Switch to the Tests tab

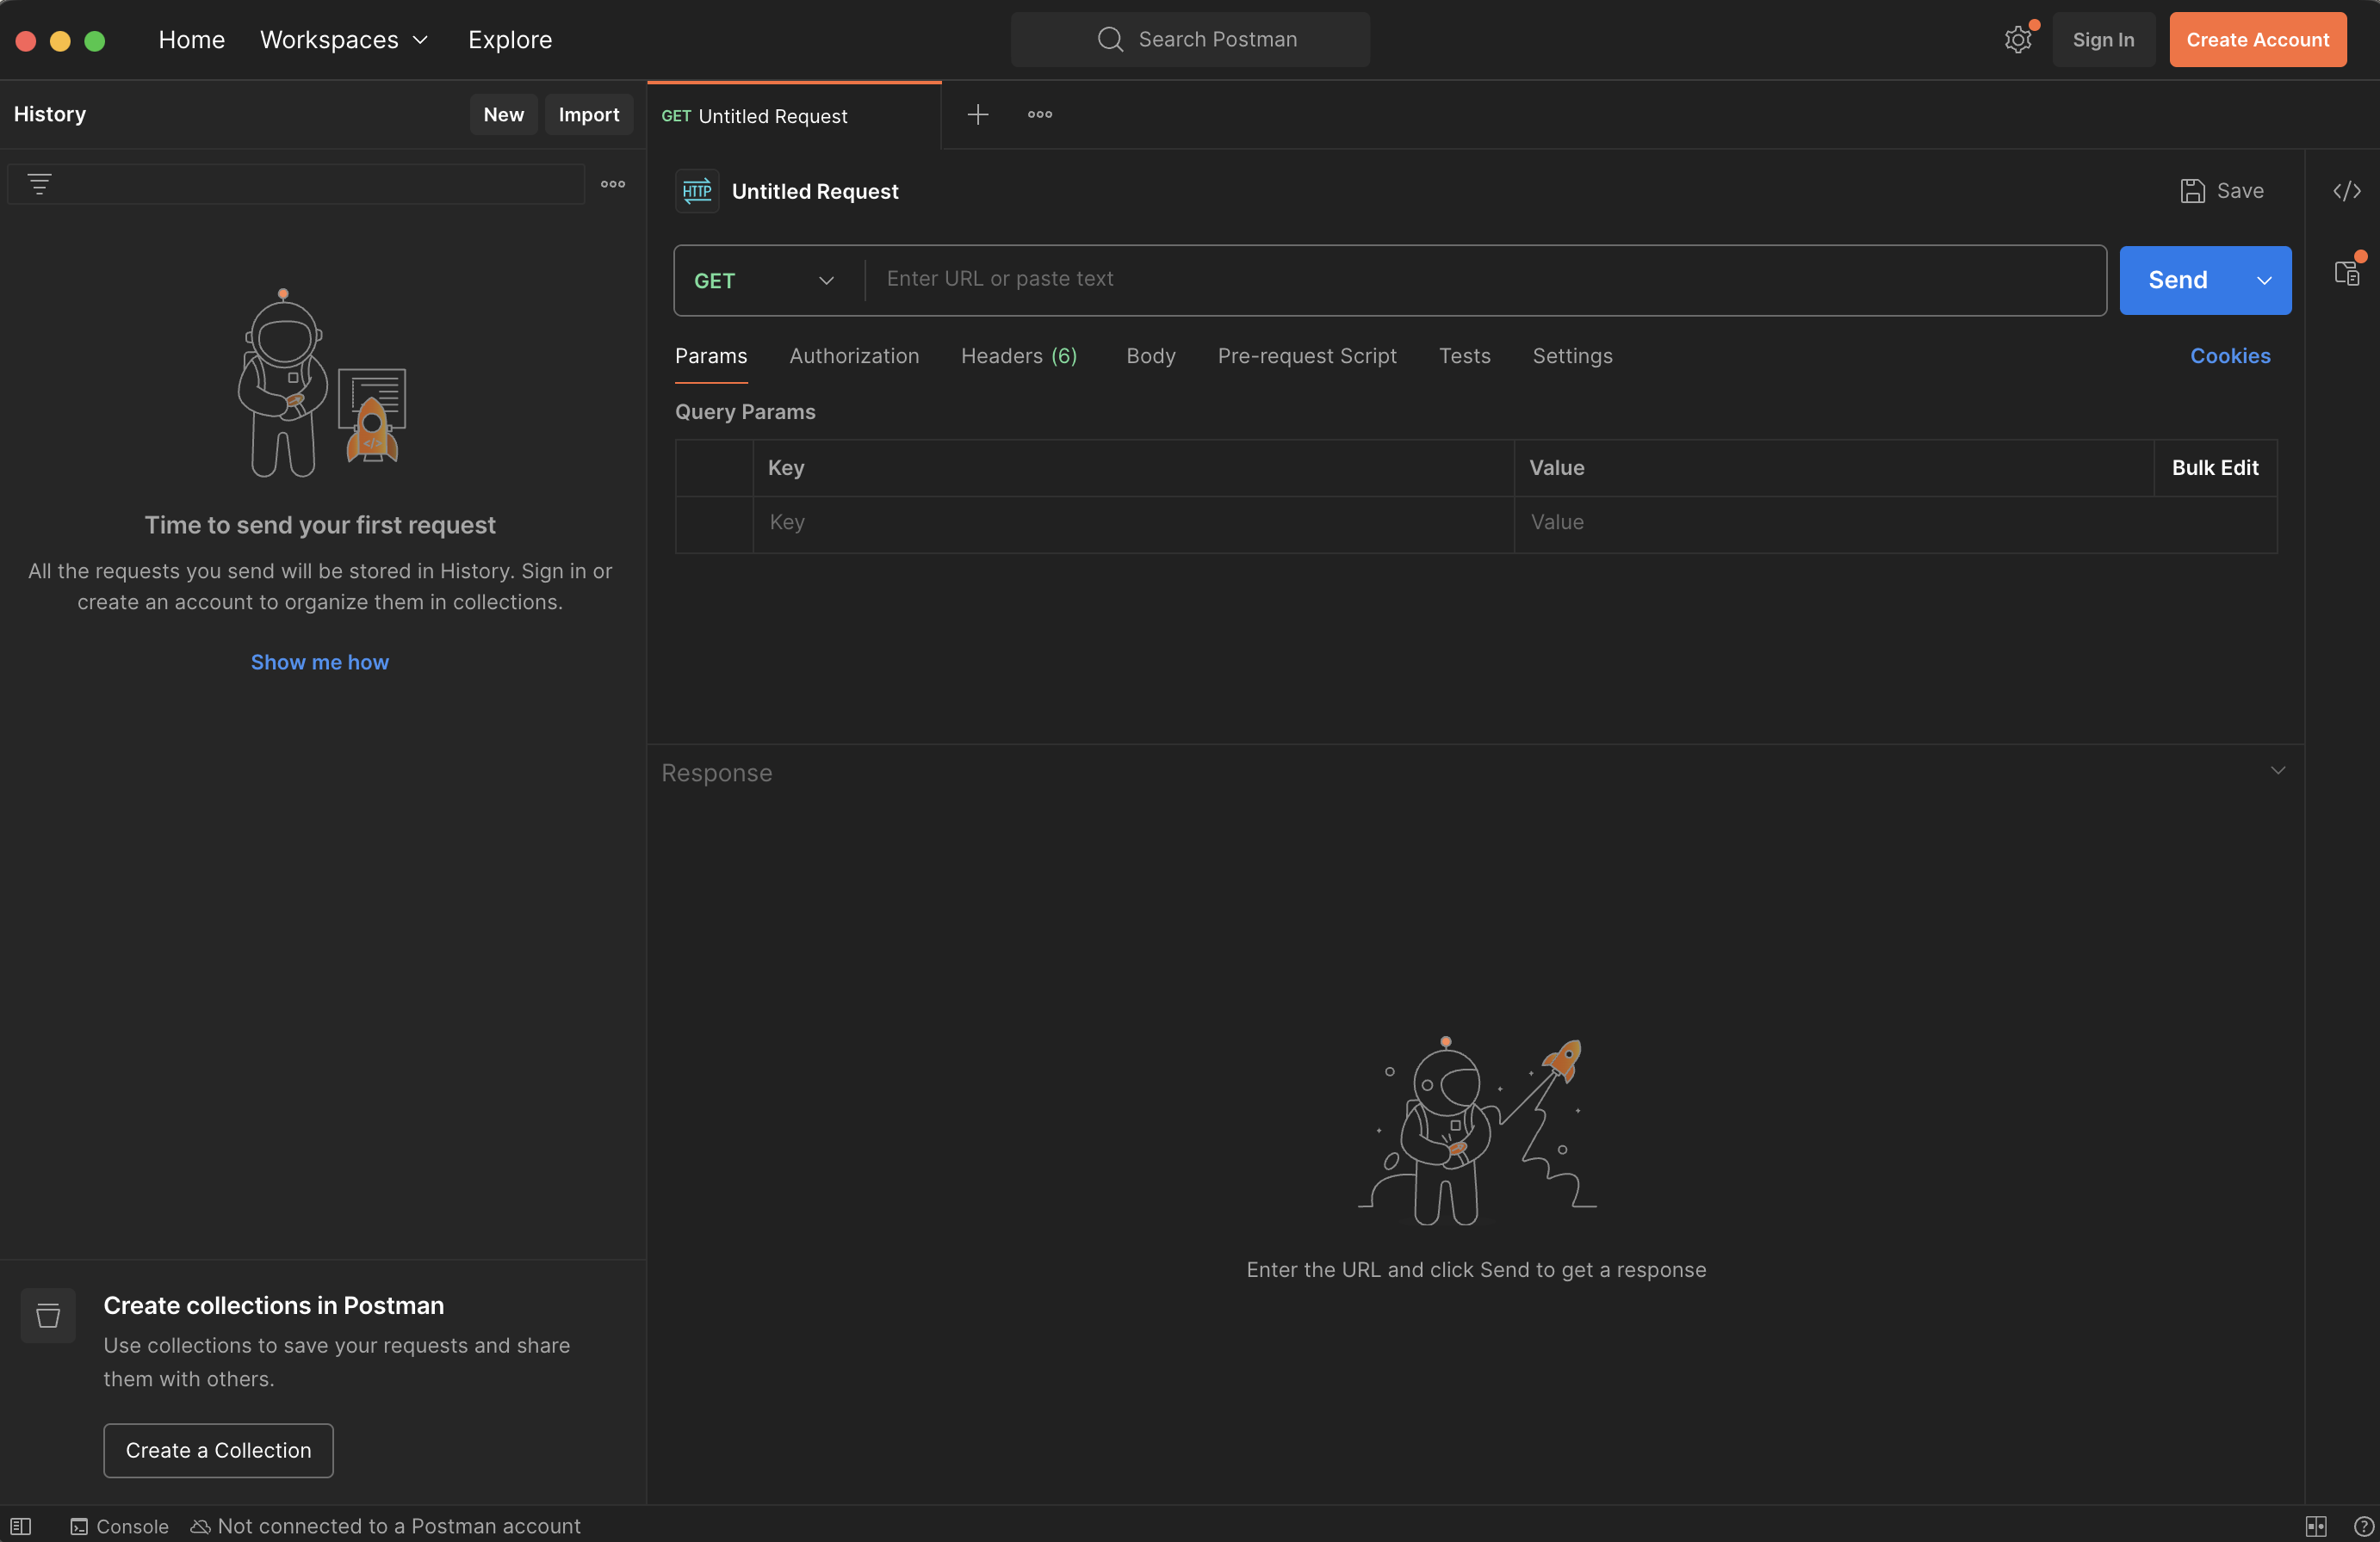pyautogui.click(x=1465, y=355)
